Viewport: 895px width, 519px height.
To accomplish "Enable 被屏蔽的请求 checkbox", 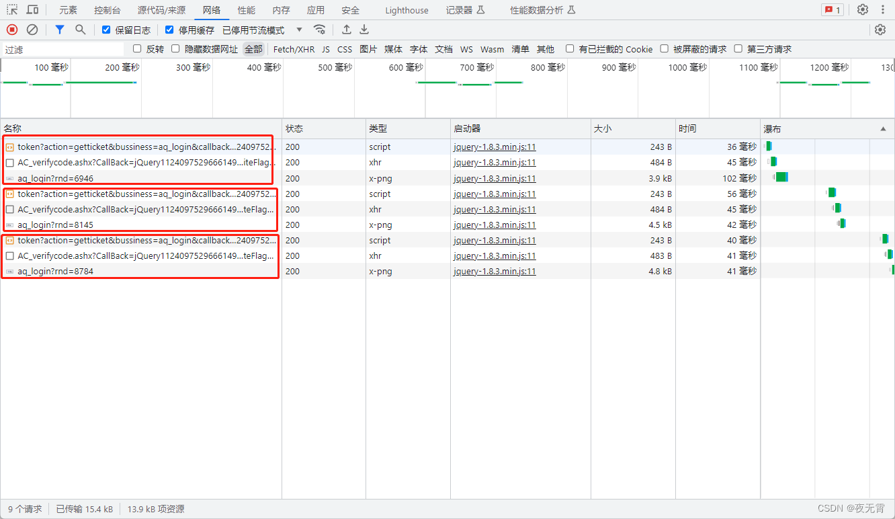I will coord(665,48).
